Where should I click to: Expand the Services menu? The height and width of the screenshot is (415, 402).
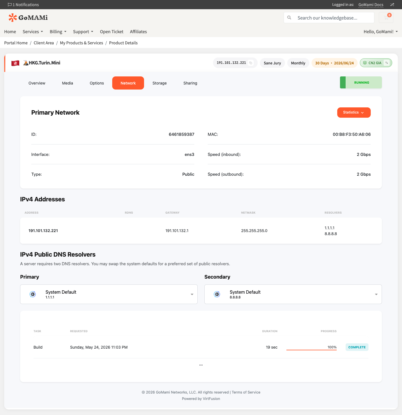coord(33,32)
